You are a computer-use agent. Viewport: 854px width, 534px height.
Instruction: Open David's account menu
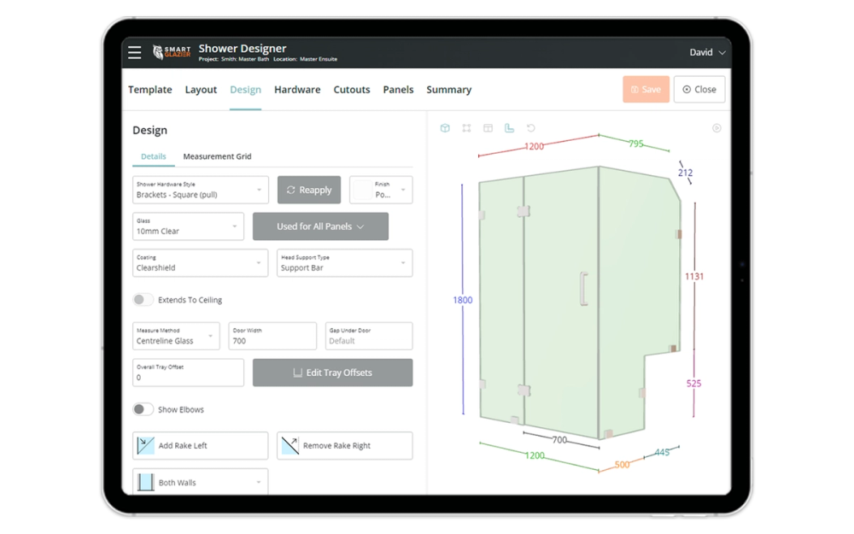pyautogui.click(x=707, y=51)
